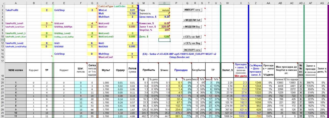Select column AF header
Image resolution: width=329 pixels, height=118 pixels.
click(x=310, y=3)
